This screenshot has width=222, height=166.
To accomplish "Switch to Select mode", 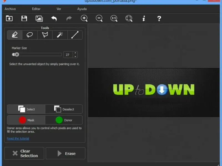I will [26, 109].
